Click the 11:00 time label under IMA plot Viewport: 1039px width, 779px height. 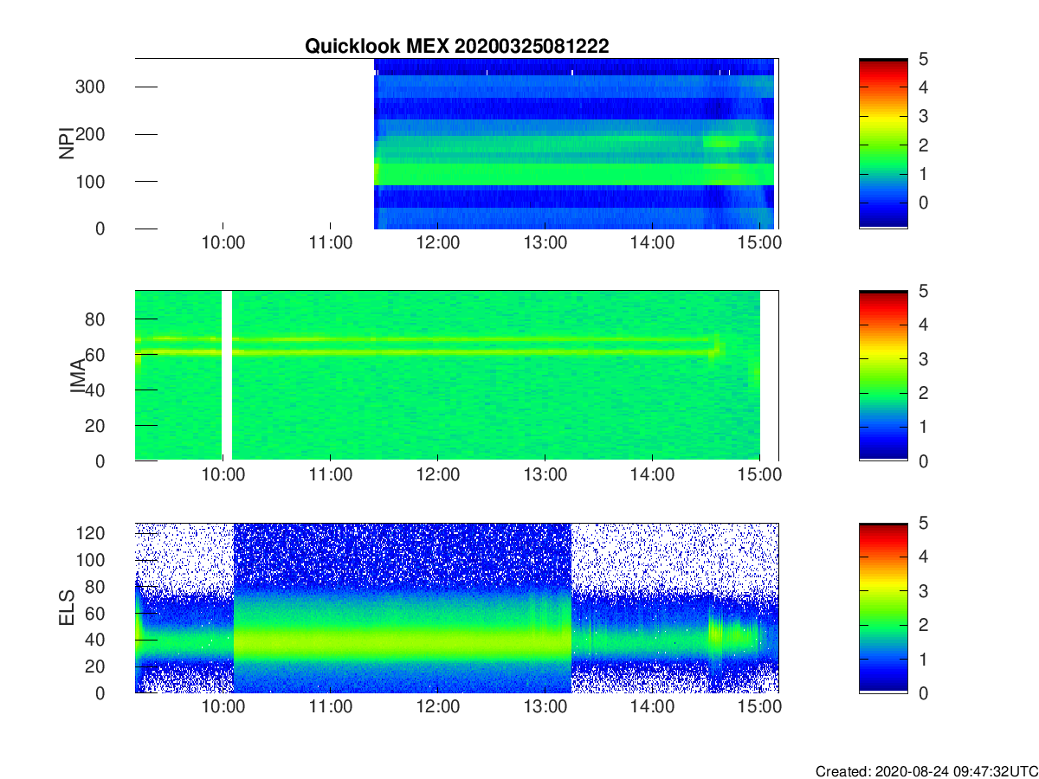pyautogui.click(x=331, y=475)
